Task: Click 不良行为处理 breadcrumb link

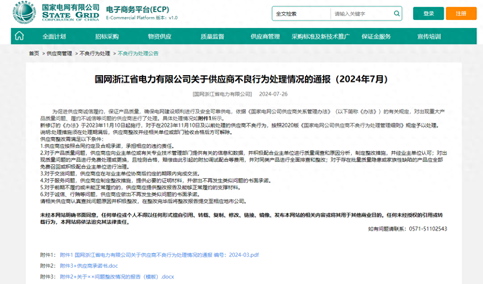Action: click(95, 53)
